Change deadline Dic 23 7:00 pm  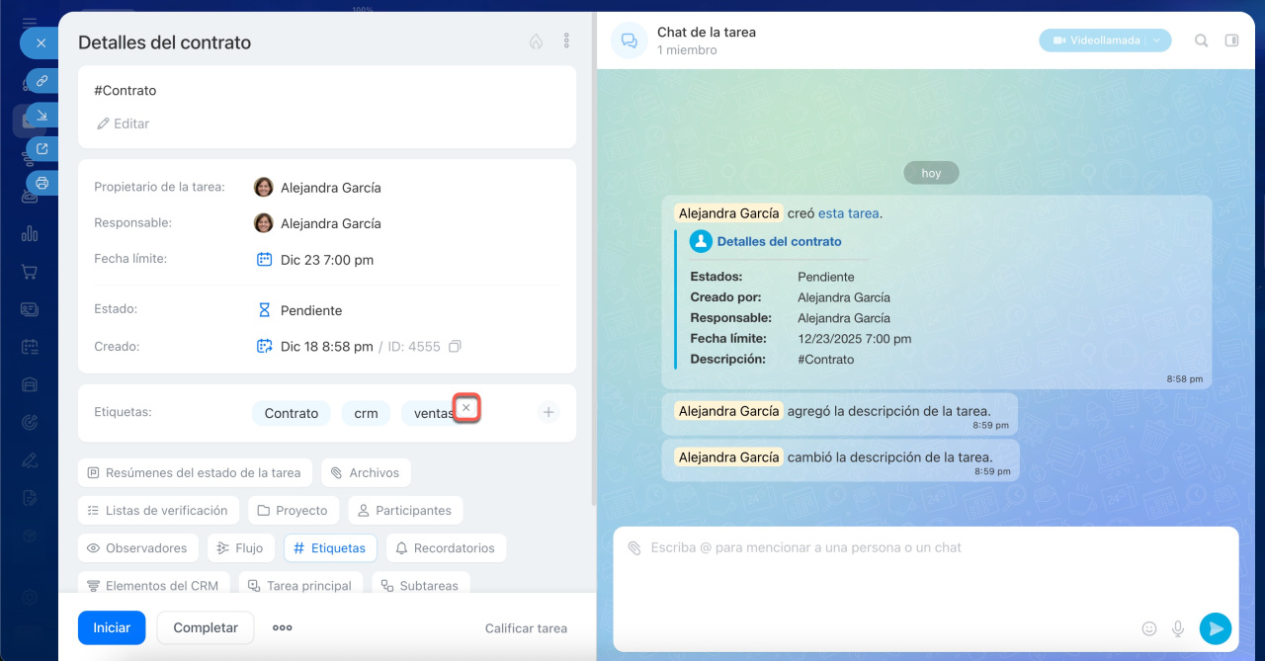click(326, 260)
